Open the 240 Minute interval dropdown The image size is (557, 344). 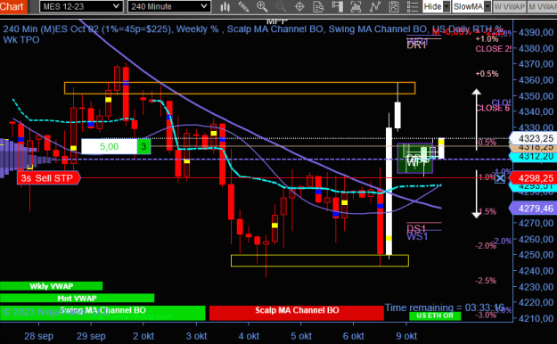168,6
